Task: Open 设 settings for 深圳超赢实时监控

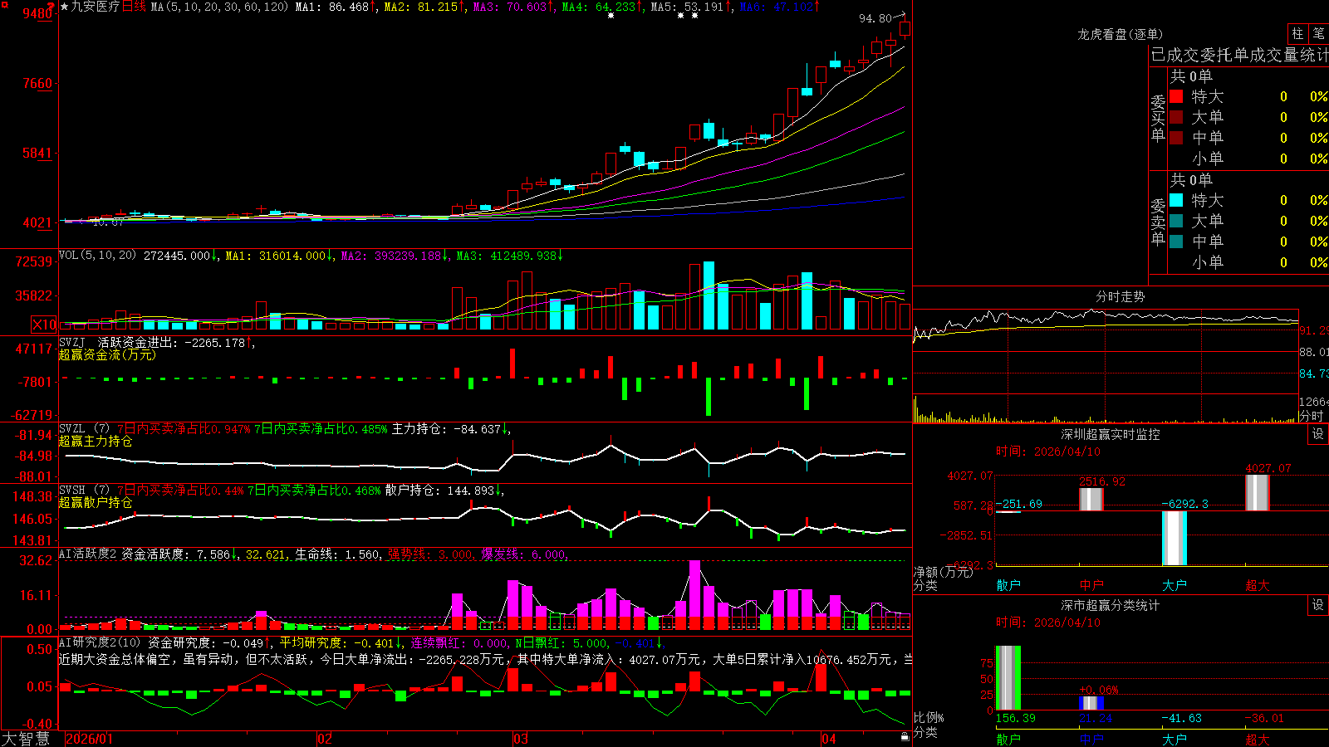Action: click(x=1318, y=434)
